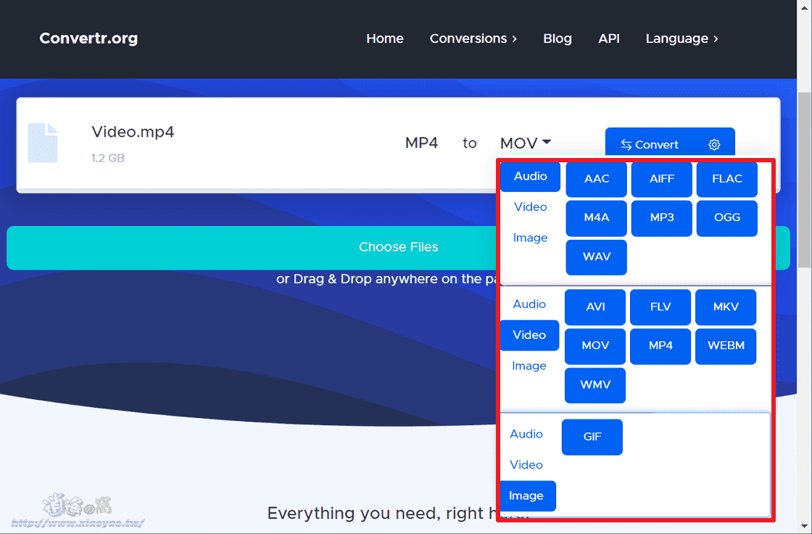This screenshot has height=534, width=812.
Task: Select GIF as image output format
Action: point(592,437)
